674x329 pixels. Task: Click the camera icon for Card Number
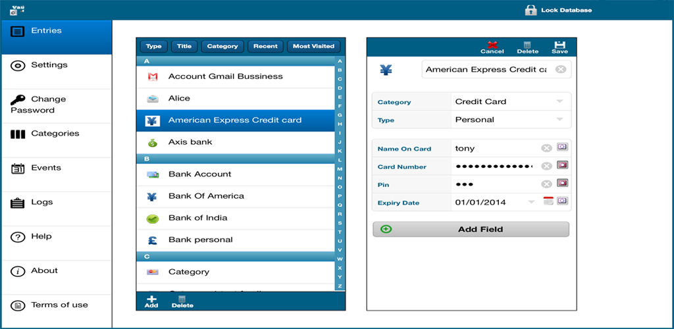[x=562, y=165]
